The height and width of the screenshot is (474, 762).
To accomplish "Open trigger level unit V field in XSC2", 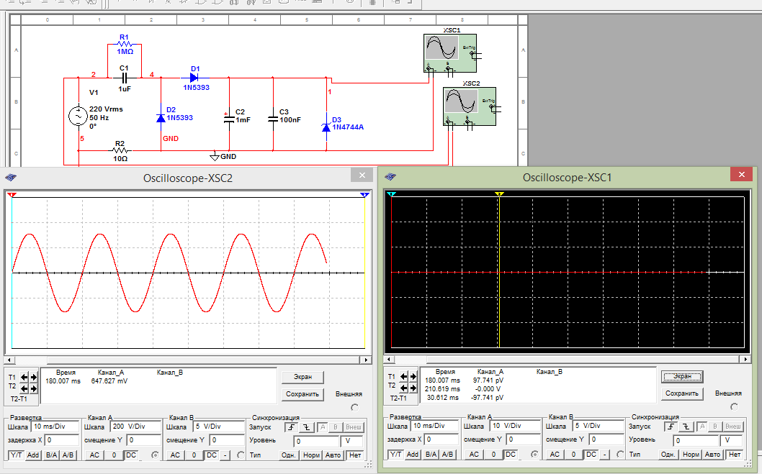I will (x=351, y=440).
